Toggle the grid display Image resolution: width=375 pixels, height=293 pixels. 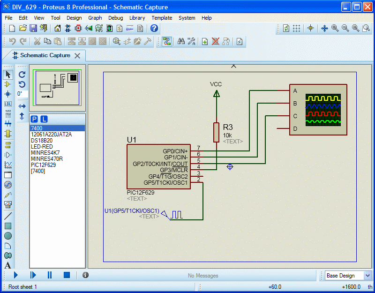pyautogui.click(x=297, y=29)
